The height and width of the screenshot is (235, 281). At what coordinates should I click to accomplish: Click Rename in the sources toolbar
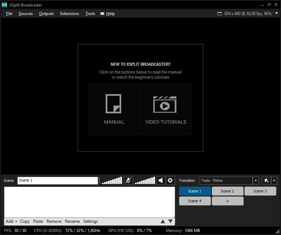click(72, 221)
